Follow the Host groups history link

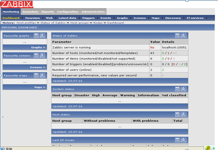[79, 23]
